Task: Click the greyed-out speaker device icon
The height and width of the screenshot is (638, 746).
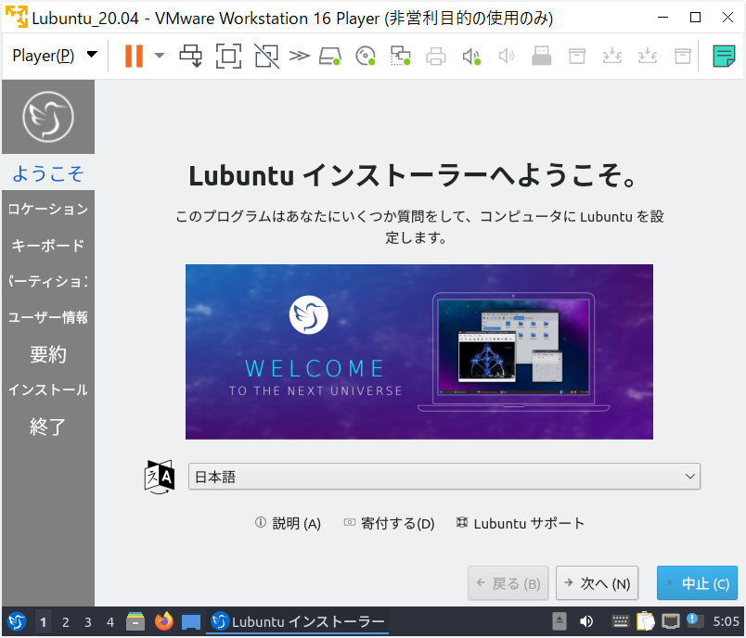Action: (x=507, y=56)
